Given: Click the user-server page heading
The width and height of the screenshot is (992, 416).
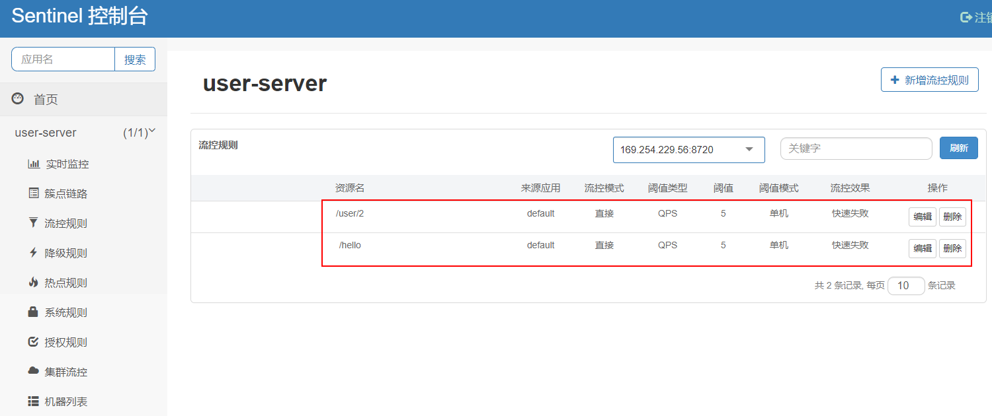Looking at the screenshot, I should point(265,83).
